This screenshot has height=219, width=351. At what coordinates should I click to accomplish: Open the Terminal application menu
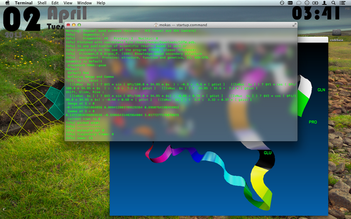point(23,3)
